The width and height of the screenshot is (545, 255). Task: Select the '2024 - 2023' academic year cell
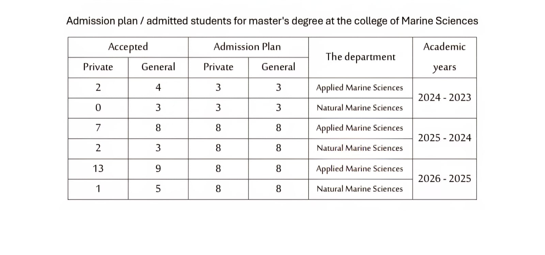tap(444, 98)
